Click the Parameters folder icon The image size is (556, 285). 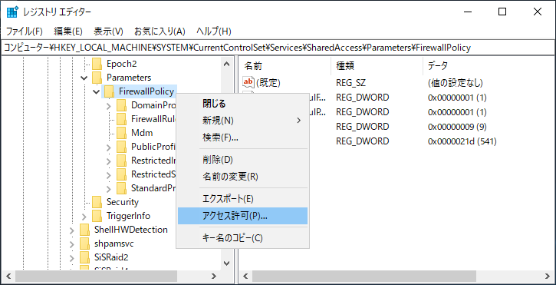tap(97, 78)
